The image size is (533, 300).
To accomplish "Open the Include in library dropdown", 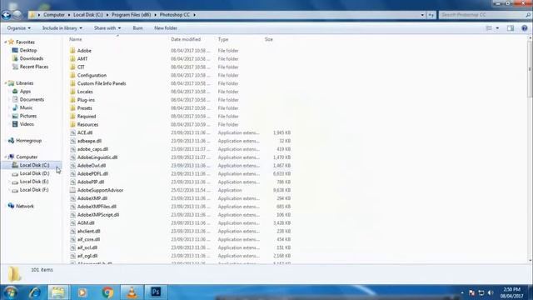I will (62, 28).
